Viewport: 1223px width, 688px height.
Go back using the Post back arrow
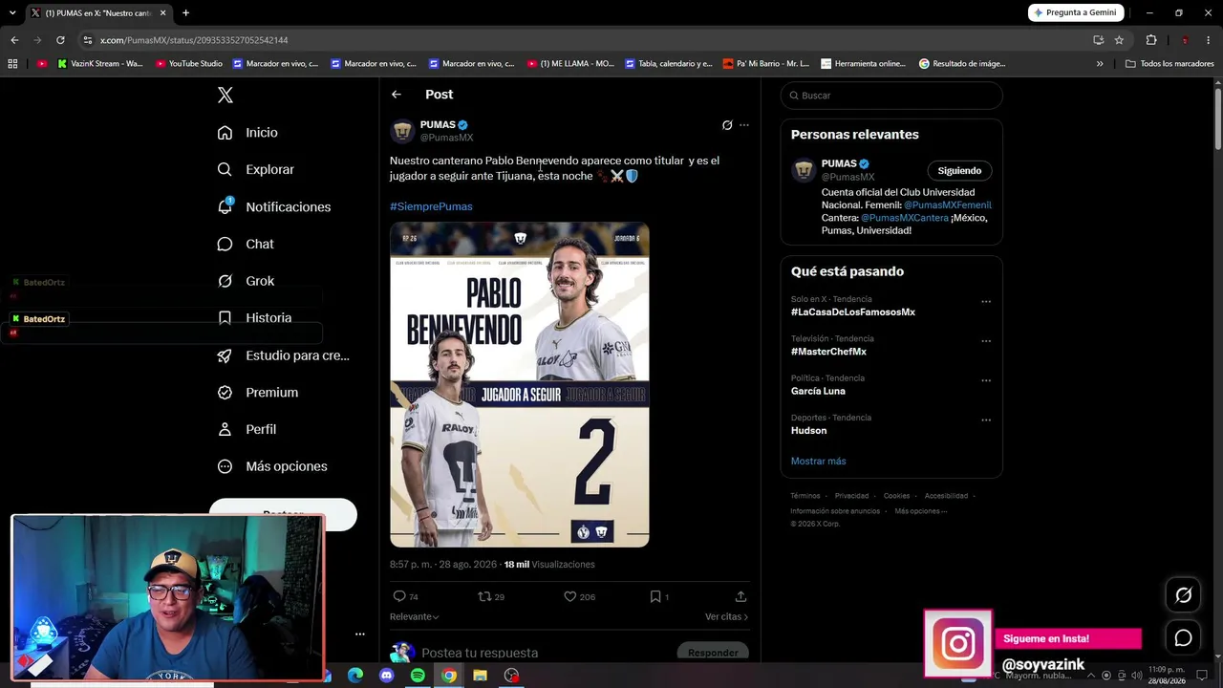[396, 95]
